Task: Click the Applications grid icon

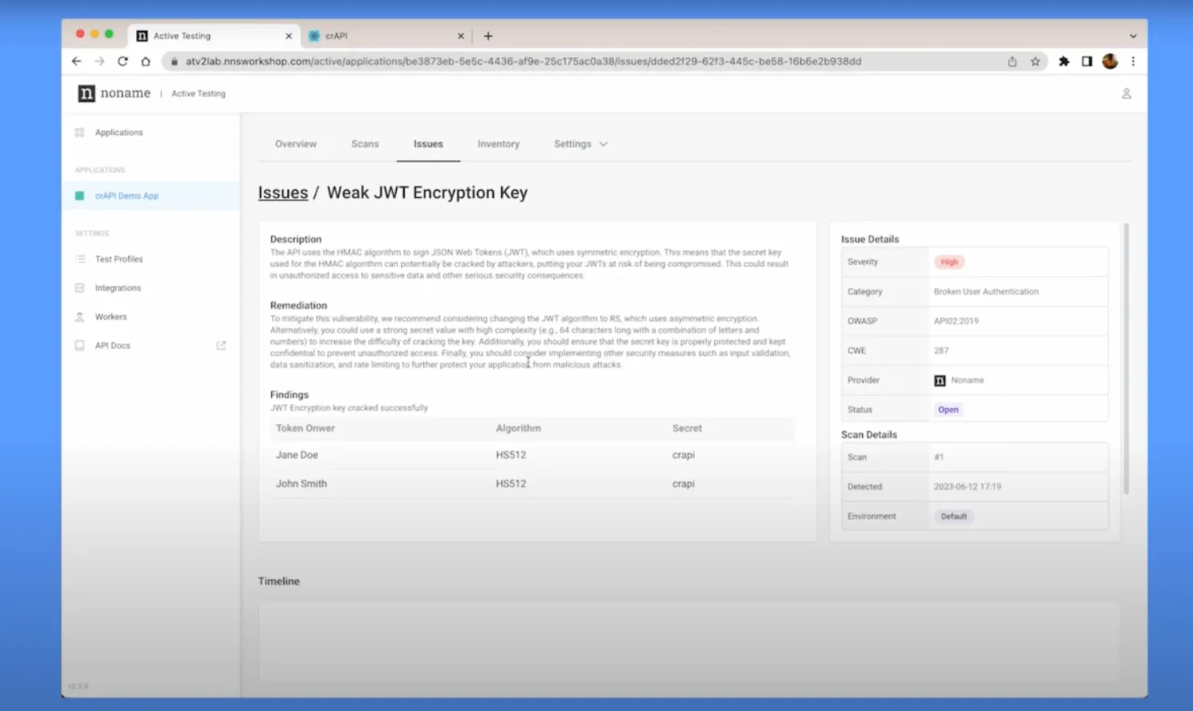Action: pos(80,133)
